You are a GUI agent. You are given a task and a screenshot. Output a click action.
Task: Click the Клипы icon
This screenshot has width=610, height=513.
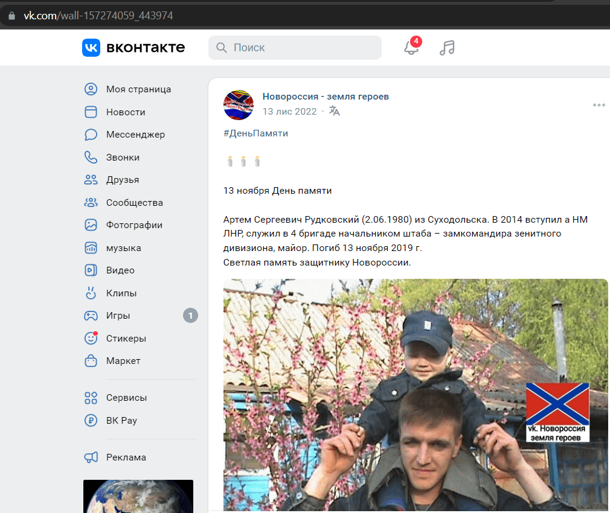pyautogui.click(x=91, y=293)
